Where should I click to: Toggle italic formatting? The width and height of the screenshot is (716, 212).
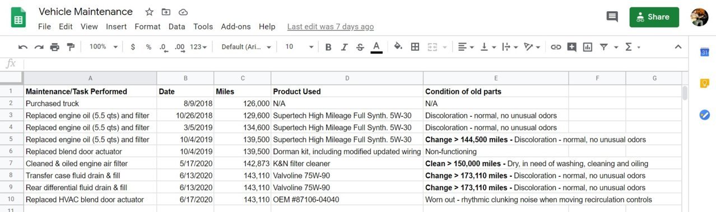pyautogui.click(x=344, y=47)
